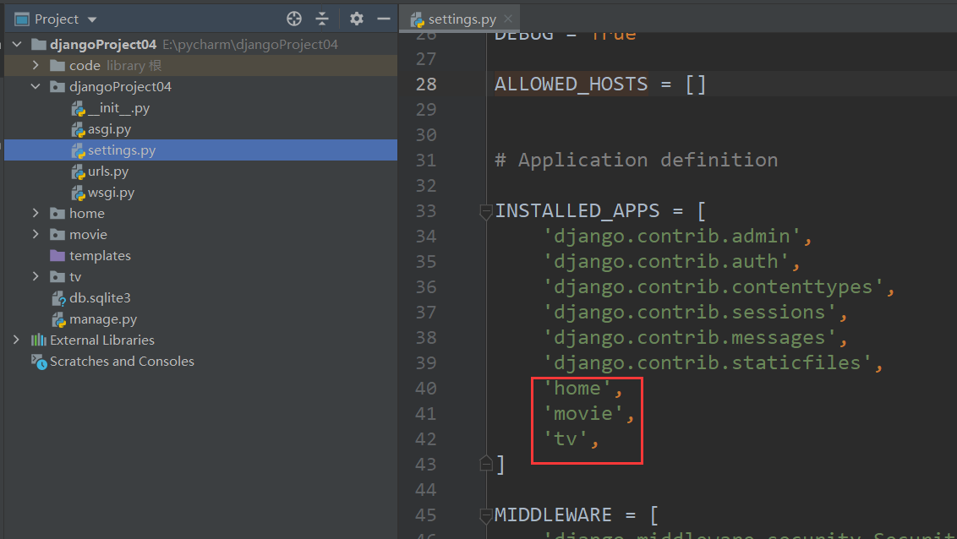Expand the code library folder
Screen dimensions: 957x539
[36, 65]
